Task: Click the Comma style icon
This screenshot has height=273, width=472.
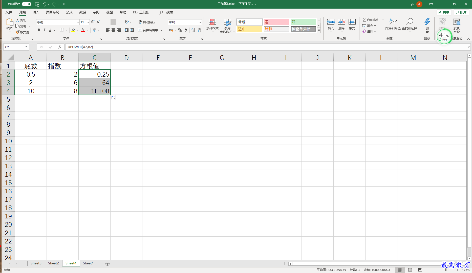Action: point(186,30)
